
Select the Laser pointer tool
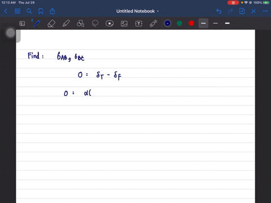click(154, 24)
